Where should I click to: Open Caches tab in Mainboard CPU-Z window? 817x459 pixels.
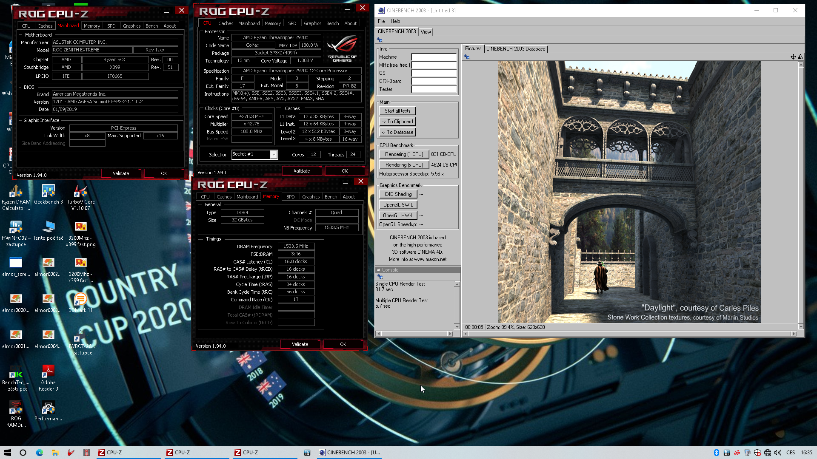point(45,26)
